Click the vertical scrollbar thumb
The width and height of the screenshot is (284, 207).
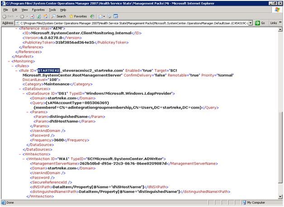pos(280,147)
